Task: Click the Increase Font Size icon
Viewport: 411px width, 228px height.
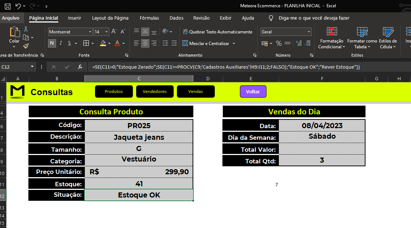Action: pyautogui.click(x=114, y=32)
